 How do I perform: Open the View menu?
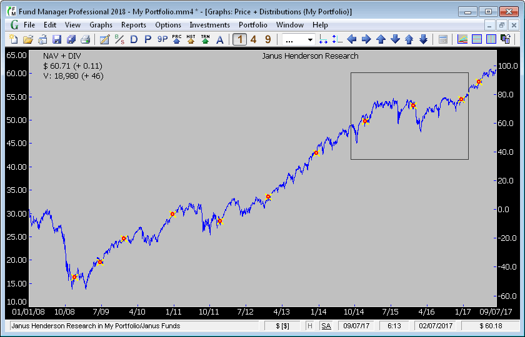pyautogui.click(x=72, y=25)
